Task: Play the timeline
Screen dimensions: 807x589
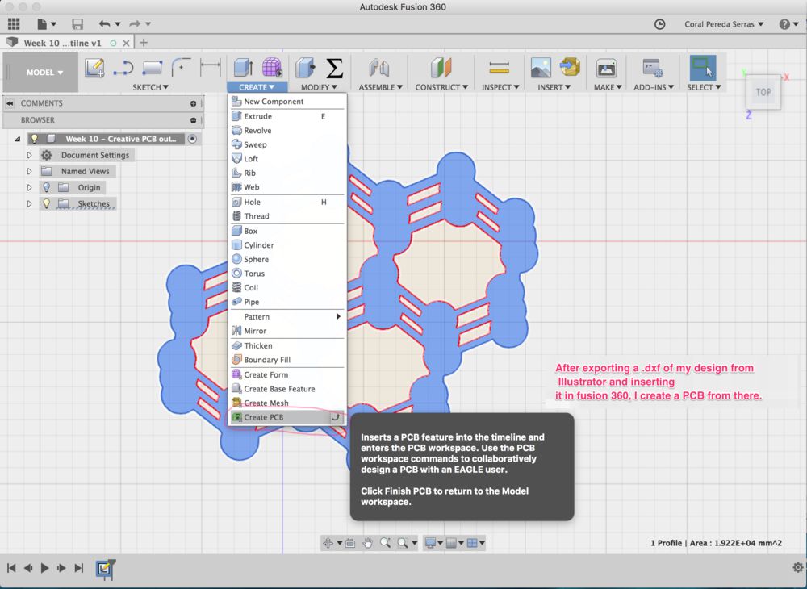Action: click(x=45, y=568)
